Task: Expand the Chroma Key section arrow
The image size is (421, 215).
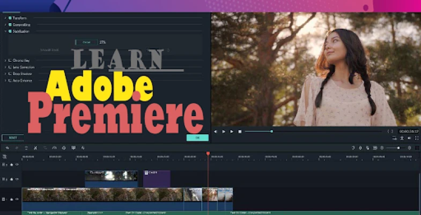Action: (x=5, y=61)
